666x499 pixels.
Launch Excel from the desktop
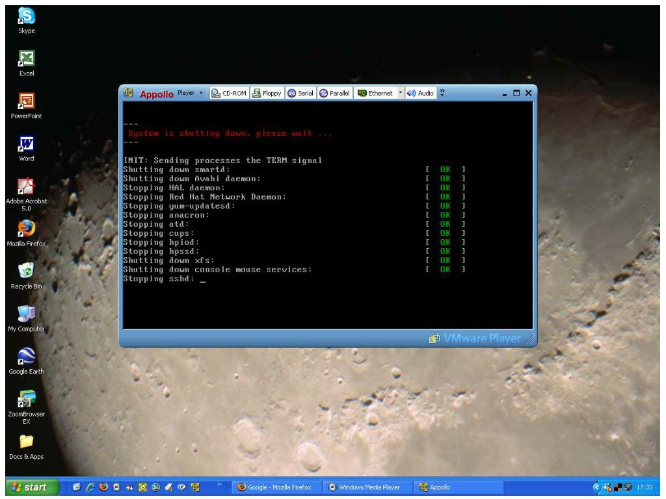pos(26,64)
